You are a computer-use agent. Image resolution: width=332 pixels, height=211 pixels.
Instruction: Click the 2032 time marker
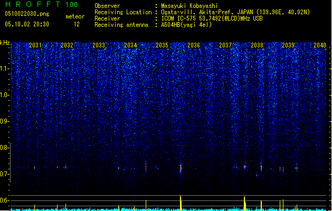click(x=67, y=45)
